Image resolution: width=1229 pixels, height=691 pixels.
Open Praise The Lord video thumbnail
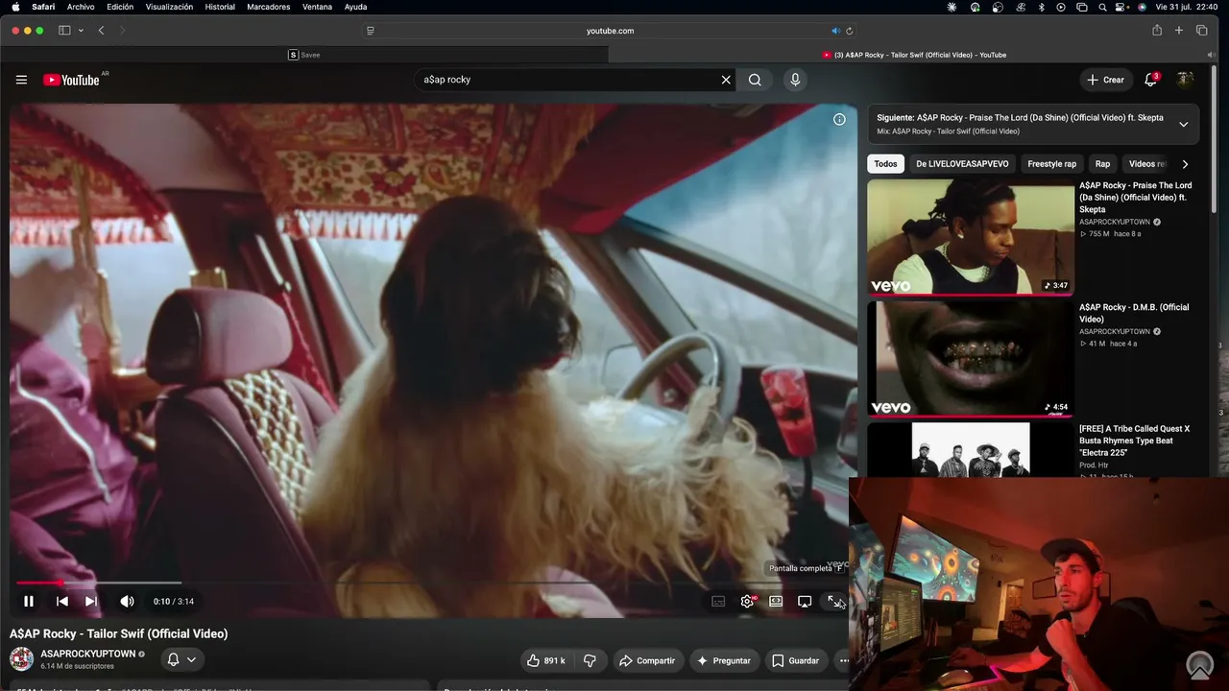(x=971, y=237)
